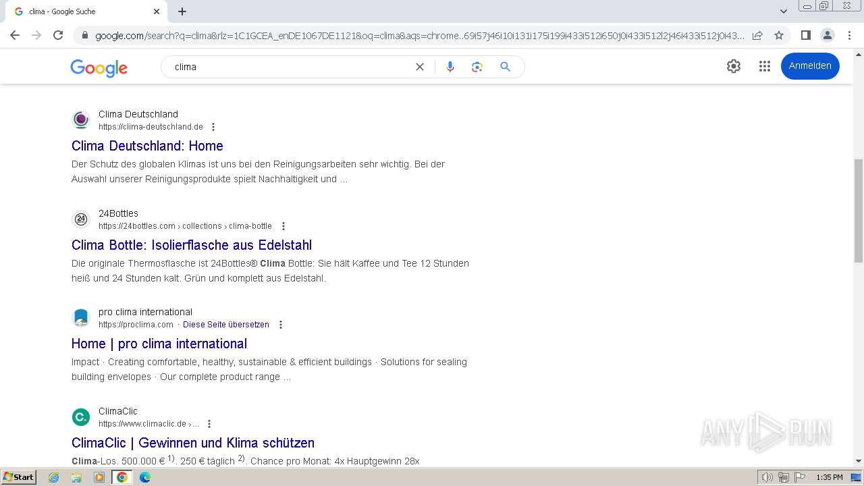This screenshot has width=864, height=486.
Task: Go forward in browser history
Action: [36, 35]
